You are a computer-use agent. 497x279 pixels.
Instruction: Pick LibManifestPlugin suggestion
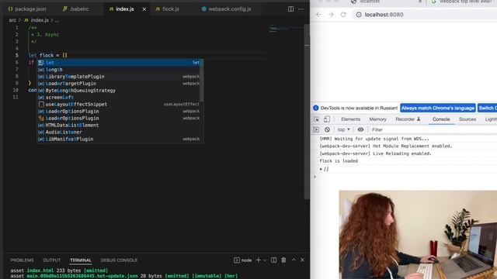point(120,139)
